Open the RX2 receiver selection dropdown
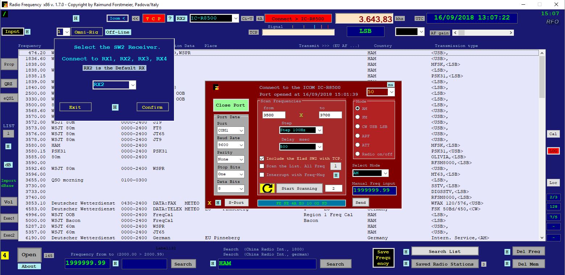This screenshot has width=565, height=275. 114,85
